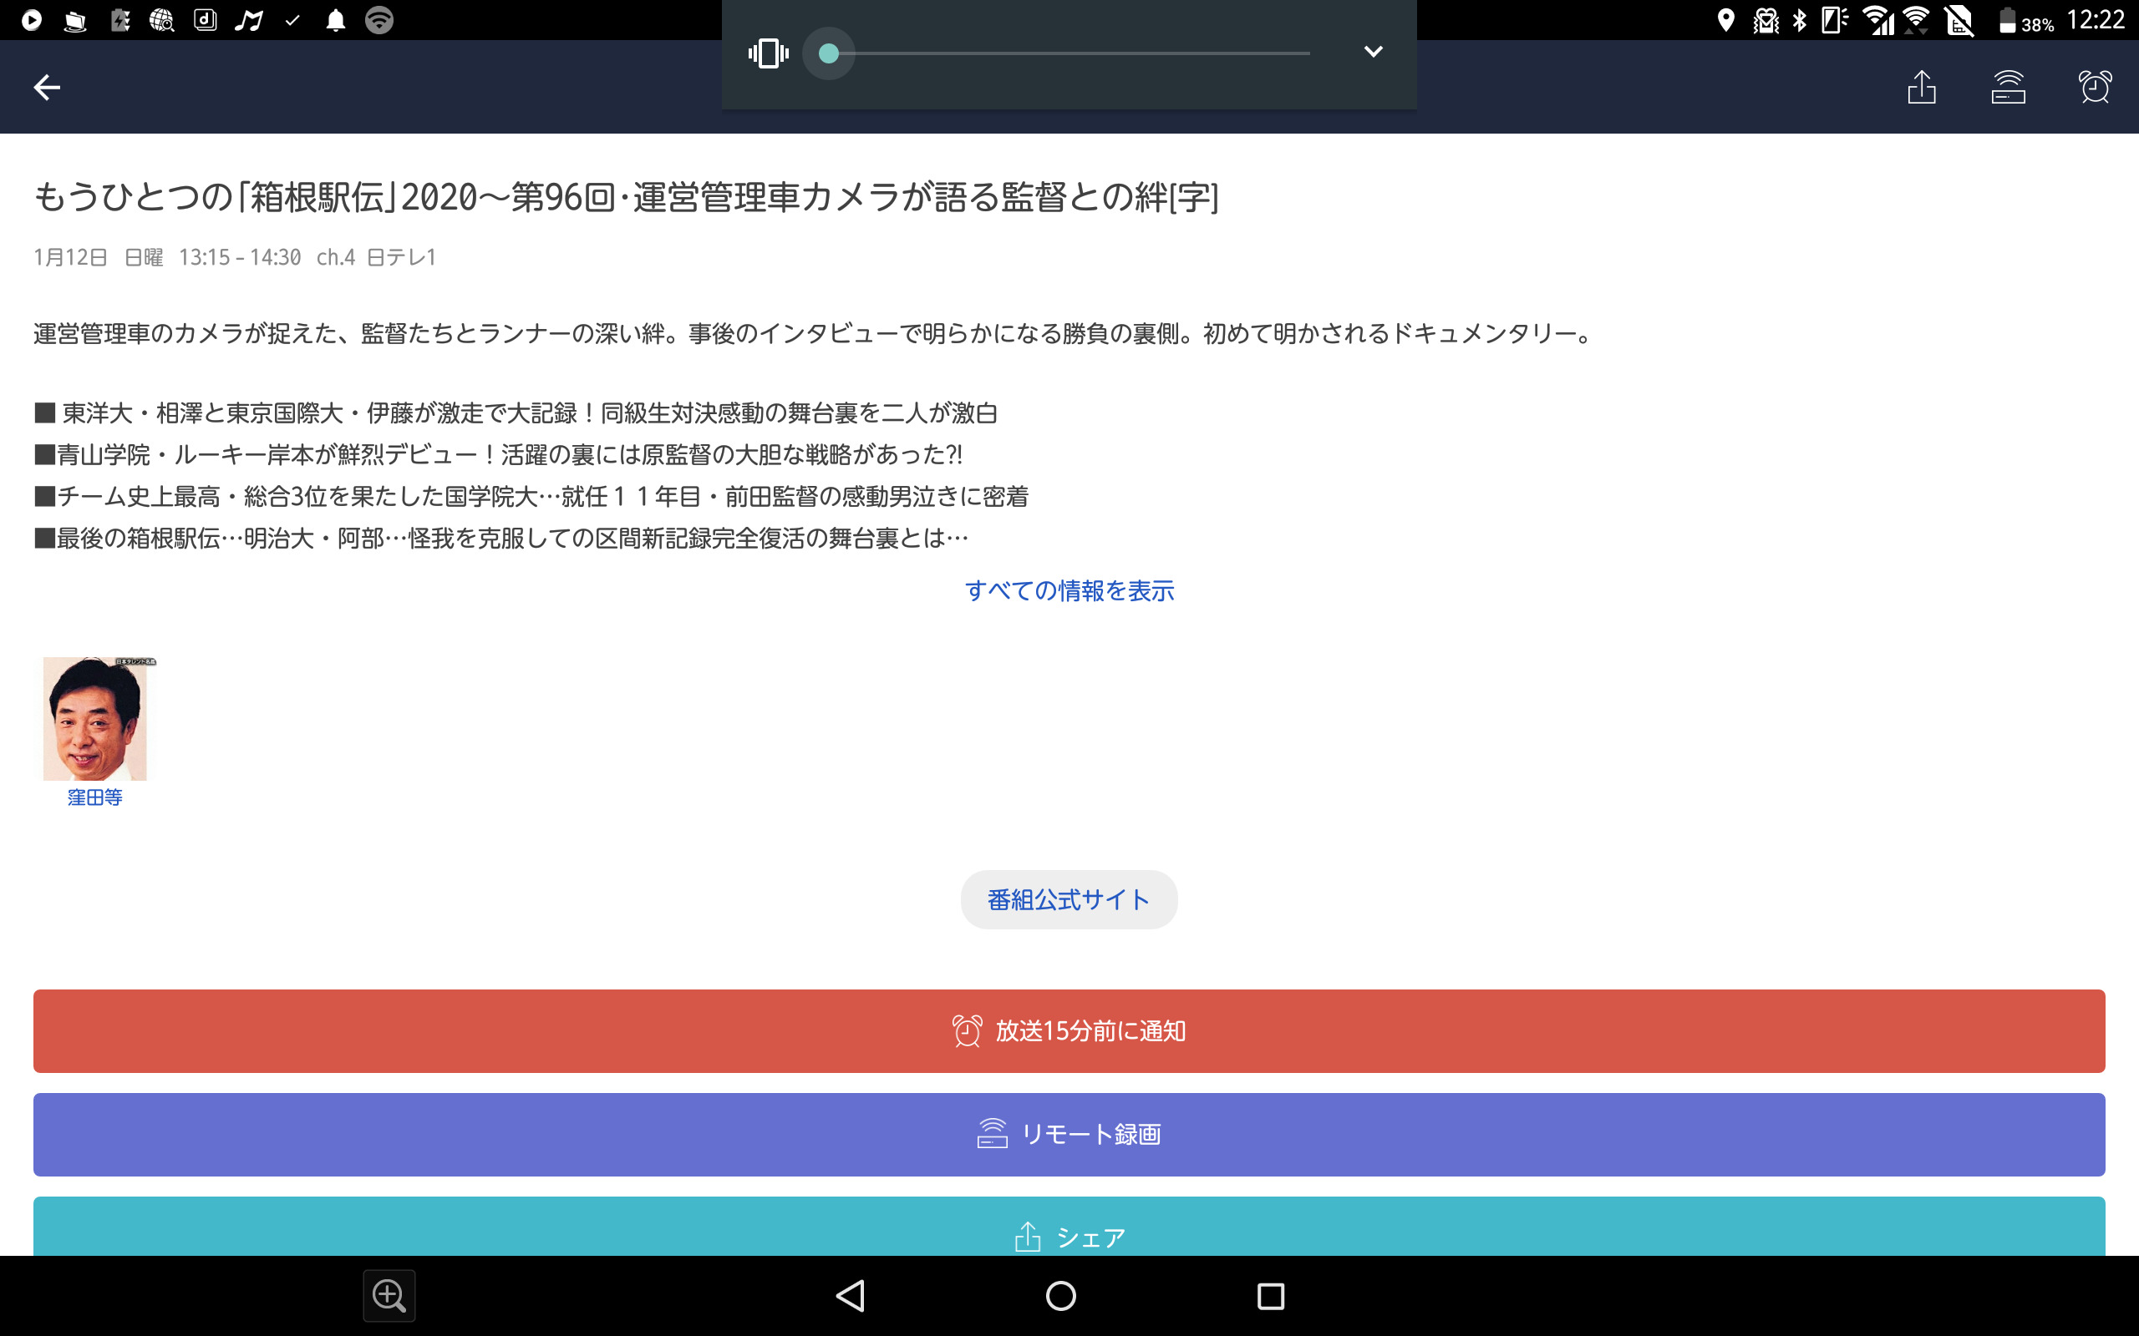Image resolution: width=2139 pixels, height=1336 pixels.
Task: Open cast member 窪田等 photo
Action: point(94,718)
